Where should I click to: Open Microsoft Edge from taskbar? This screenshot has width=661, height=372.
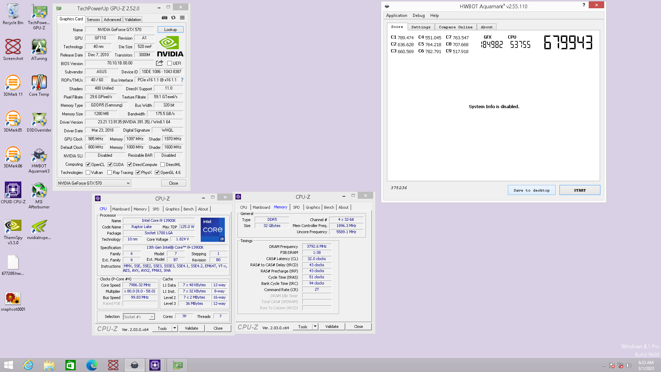92,365
